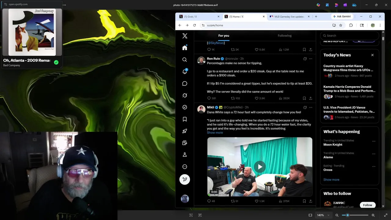
Task: Switch to the For you tab
Action: pos(224,35)
